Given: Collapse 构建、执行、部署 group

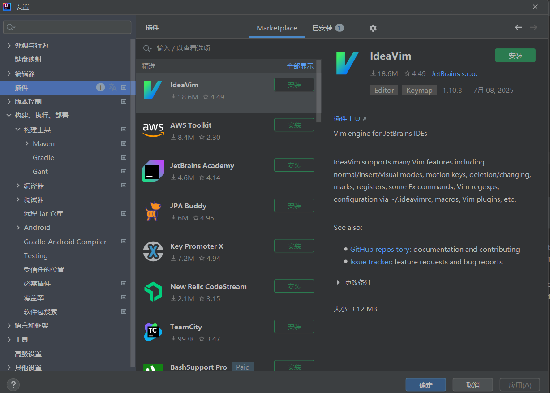Looking at the screenshot, I should point(9,115).
